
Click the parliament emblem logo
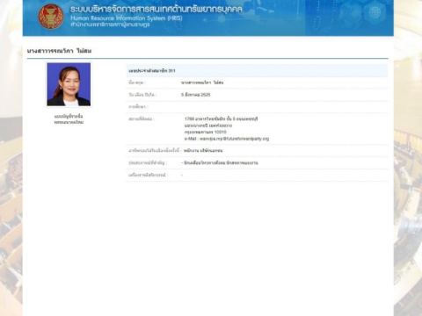(x=51, y=17)
